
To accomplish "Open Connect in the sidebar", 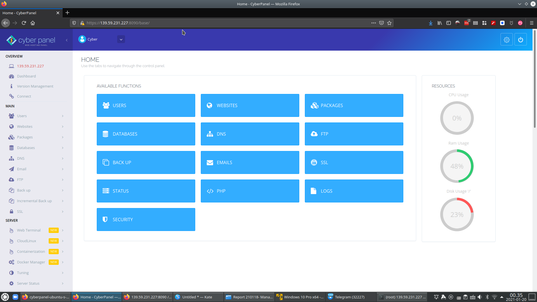I will [x=24, y=96].
